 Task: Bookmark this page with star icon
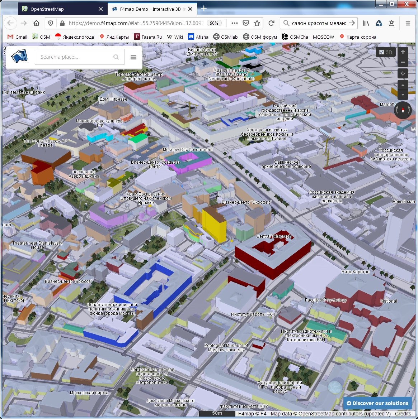257,23
